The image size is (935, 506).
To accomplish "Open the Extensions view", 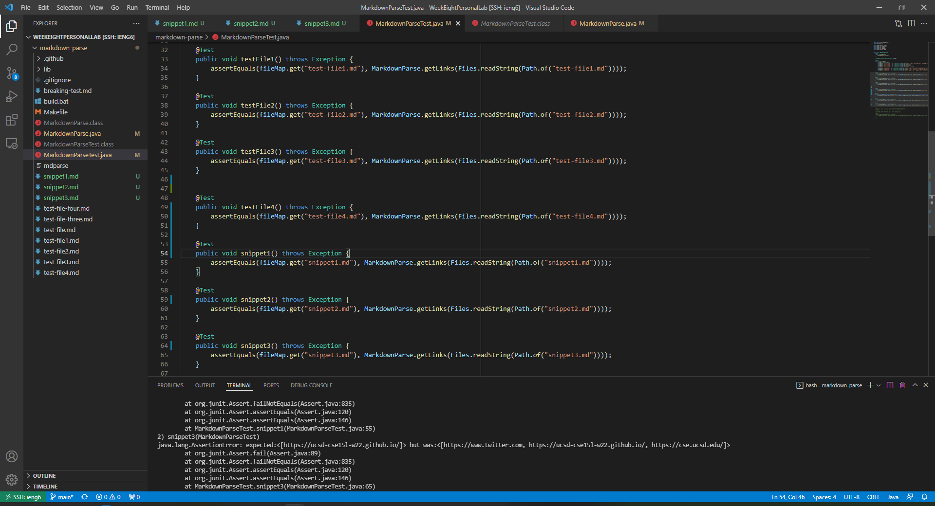I will point(12,120).
